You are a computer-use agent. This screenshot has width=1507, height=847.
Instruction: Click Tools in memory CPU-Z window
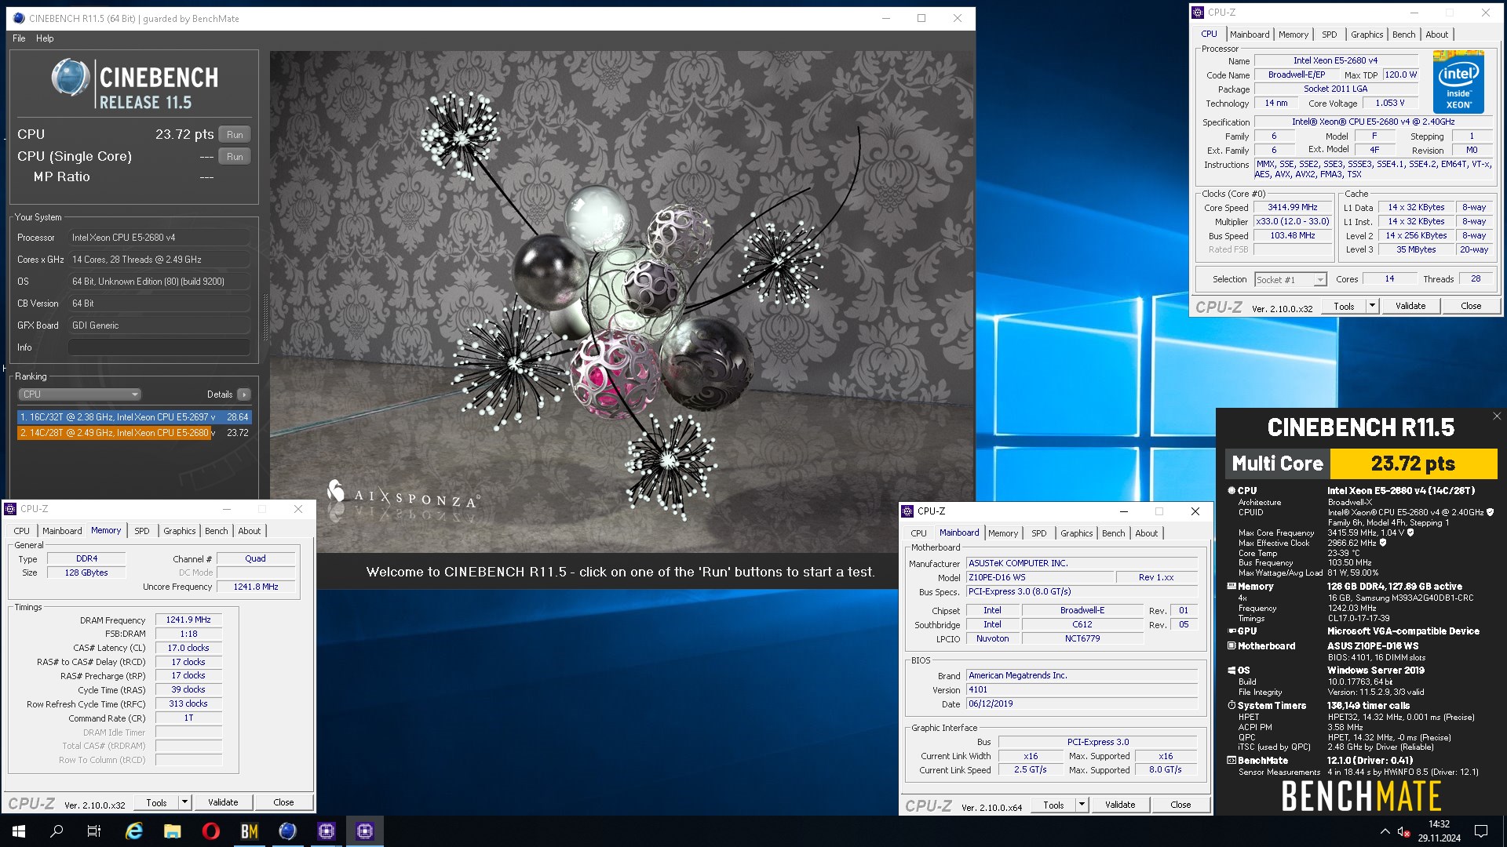[156, 803]
